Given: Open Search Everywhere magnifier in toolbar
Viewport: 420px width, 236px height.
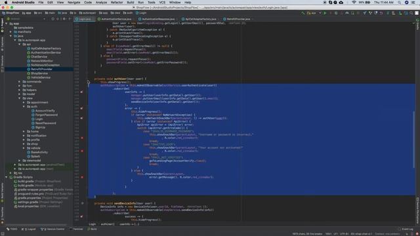Looking at the screenshot, I should [x=411, y=13].
